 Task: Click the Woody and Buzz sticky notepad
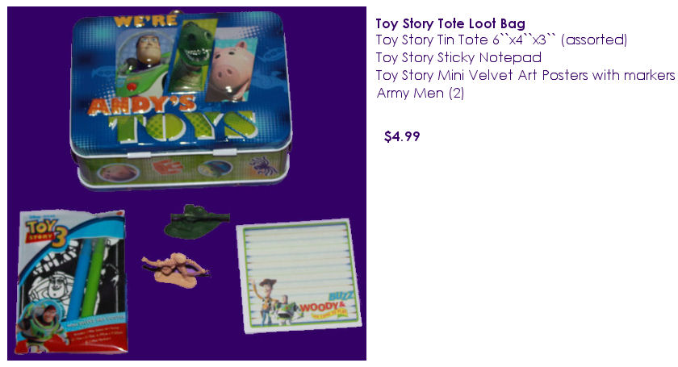pos(299,276)
